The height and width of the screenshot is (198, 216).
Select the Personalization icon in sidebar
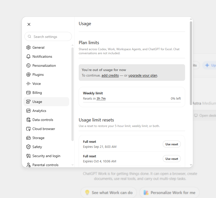(x=28, y=65)
